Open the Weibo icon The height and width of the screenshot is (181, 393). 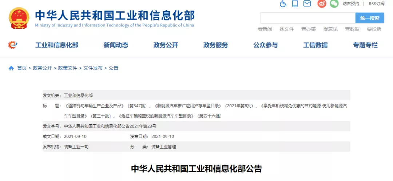coord(322,4)
